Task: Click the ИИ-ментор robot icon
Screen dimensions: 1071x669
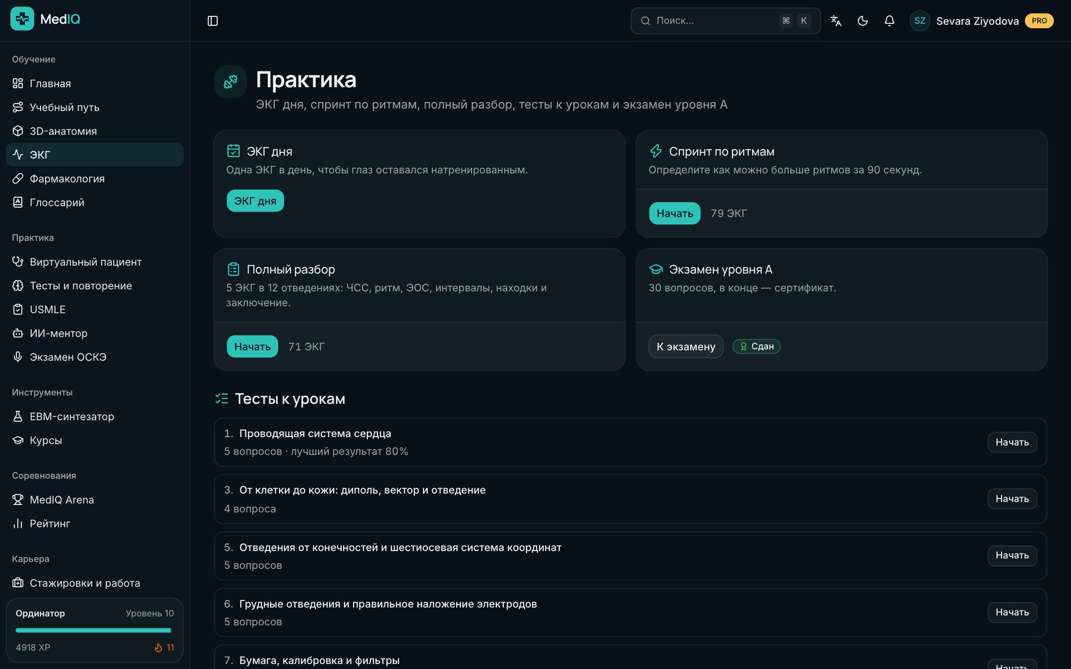Action: (18, 333)
